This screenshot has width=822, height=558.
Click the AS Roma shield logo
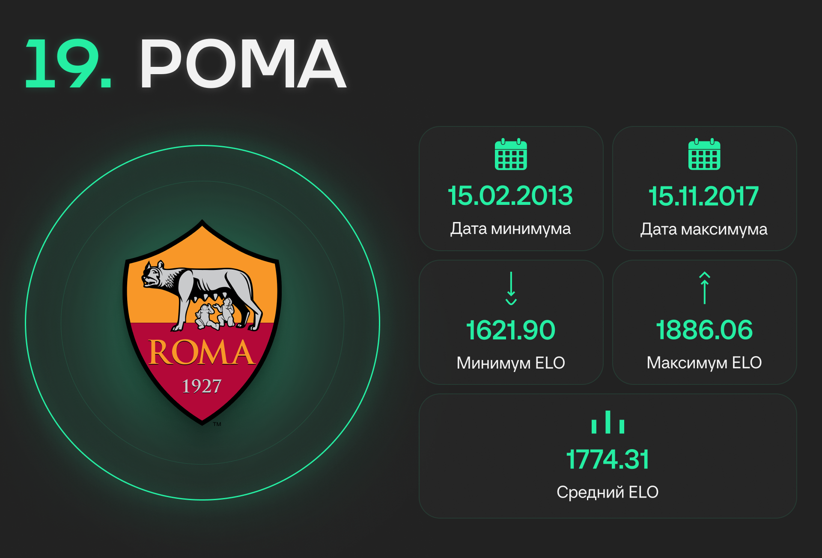[202, 322]
